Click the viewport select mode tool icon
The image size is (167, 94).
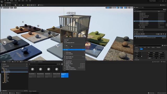[x=106, y=8]
